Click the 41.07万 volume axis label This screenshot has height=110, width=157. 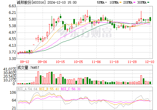tap(10, 69)
